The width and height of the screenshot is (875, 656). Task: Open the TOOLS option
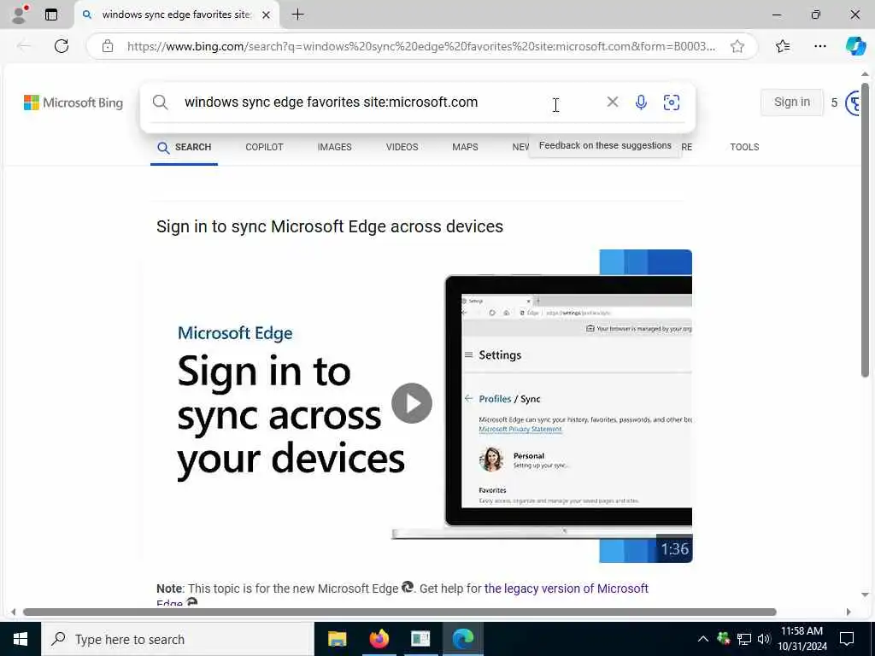click(x=744, y=147)
